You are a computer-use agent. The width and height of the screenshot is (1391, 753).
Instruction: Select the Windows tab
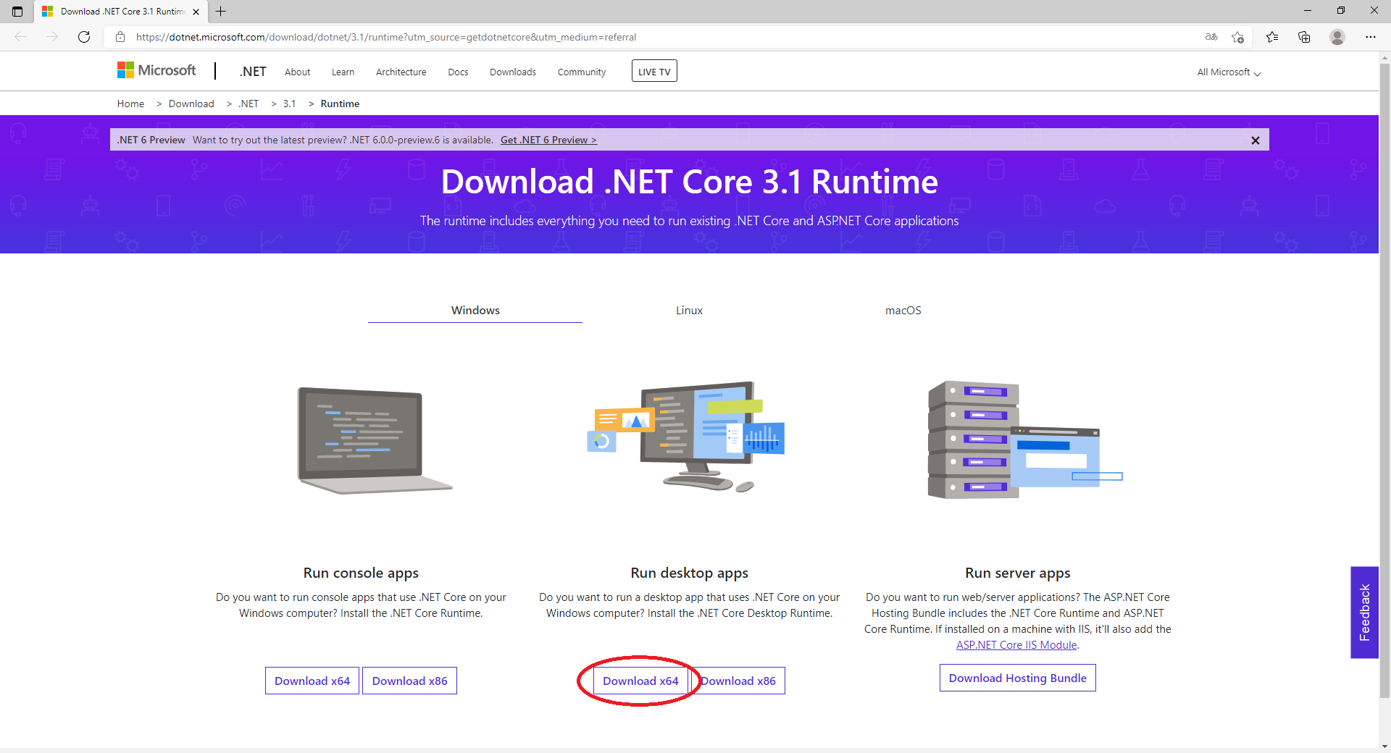(x=475, y=310)
